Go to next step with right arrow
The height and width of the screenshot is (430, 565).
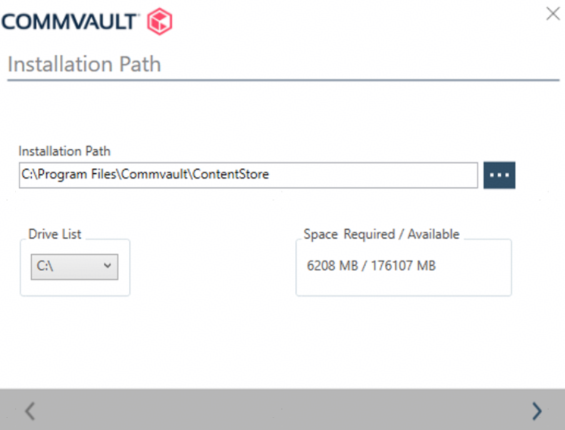point(537,411)
